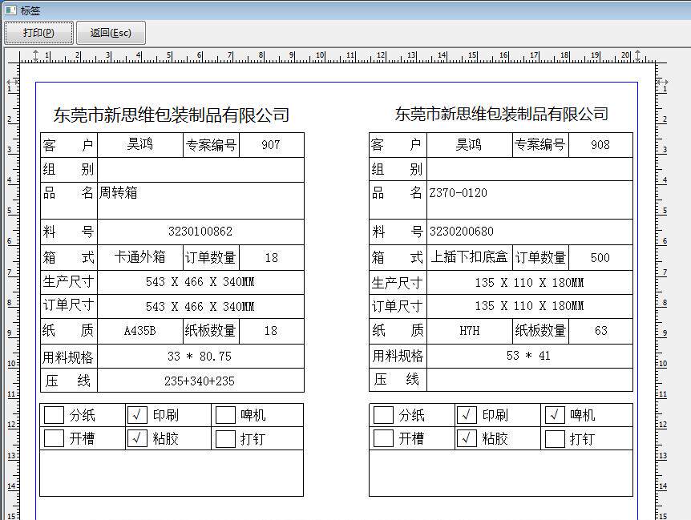Click product name Z370-0120
This screenshot has height=520, width=691.
(459, 193)
